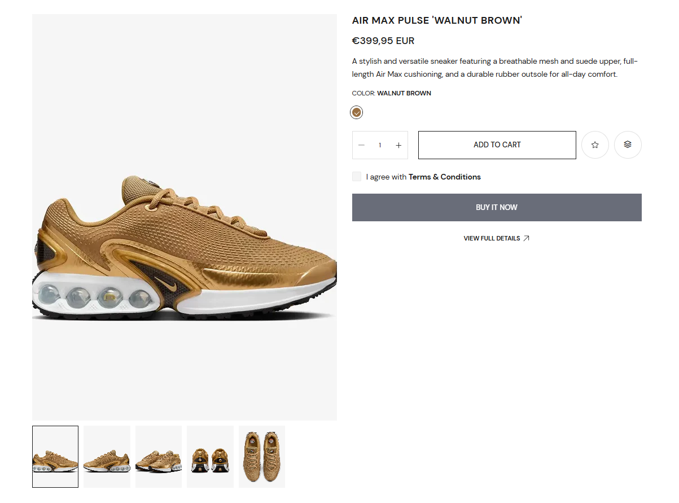Tick the Terms & Conditions agreement checkbox
The width and height of the screenshot is (679, 503).
357,177
